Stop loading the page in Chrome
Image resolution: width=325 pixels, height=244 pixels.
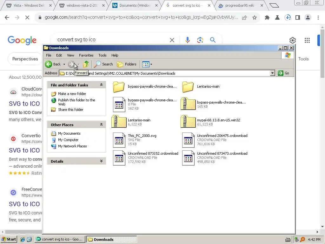pyautogui.click(x=27, y=18)
